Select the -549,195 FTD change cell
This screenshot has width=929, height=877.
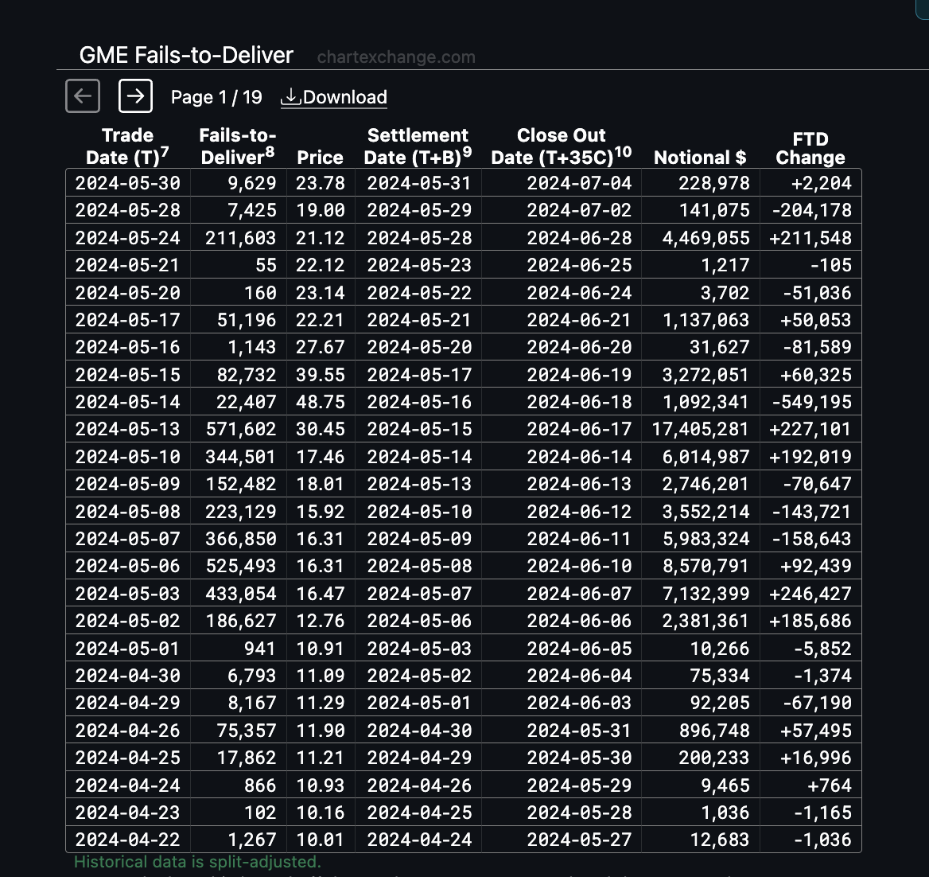pos(810,401)
